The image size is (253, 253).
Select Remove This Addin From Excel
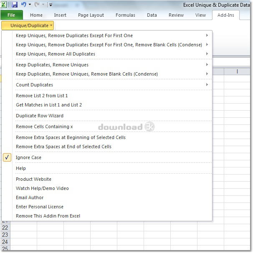click(48, 216)
